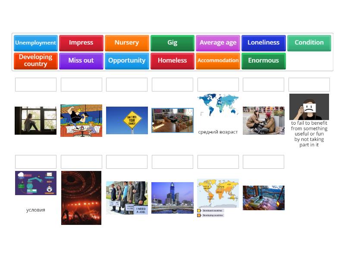This screenshot has width=345, height=259.
Task: Click the orange Nursery tile
Action: coord(127,43)
